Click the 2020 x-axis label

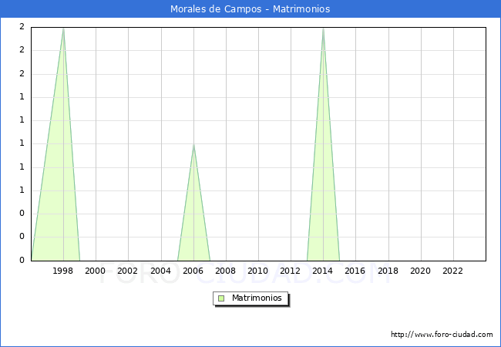pos(421,271)
